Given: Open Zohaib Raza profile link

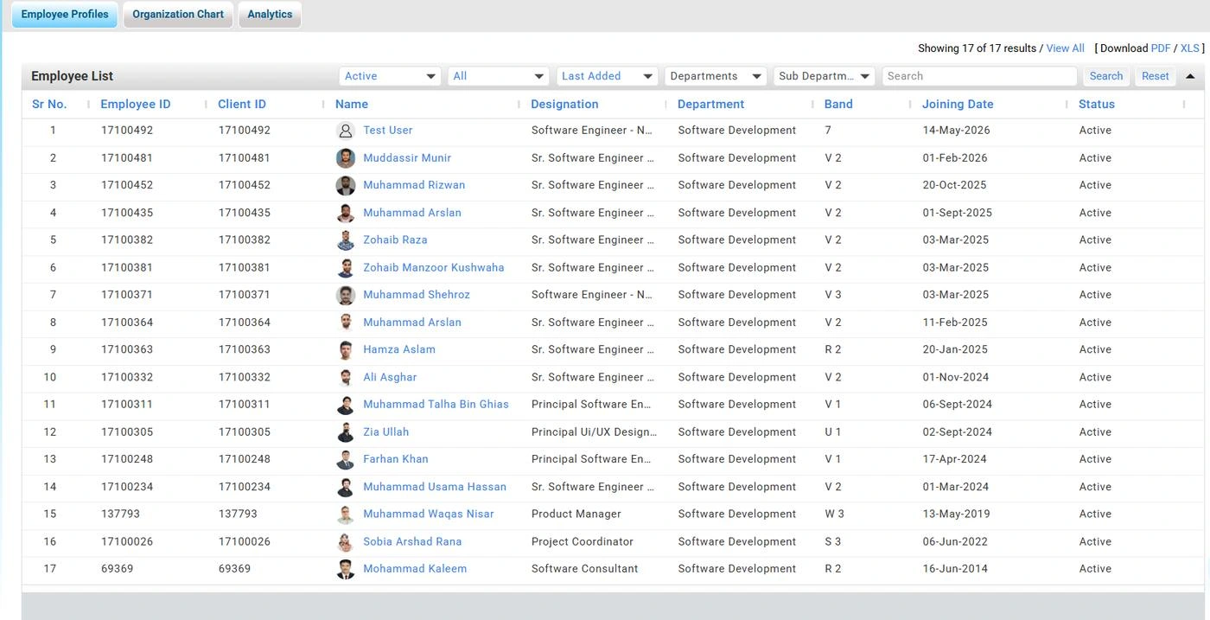Looking at the screenshot, I should click(x=395, y=240).
